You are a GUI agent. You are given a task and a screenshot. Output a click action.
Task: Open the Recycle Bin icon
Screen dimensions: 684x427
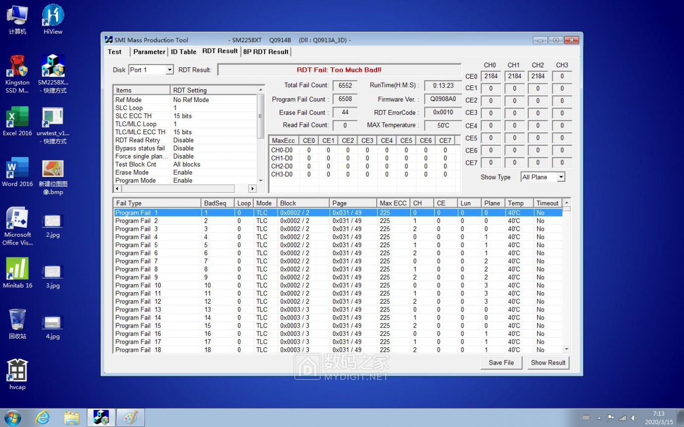(17, 320)
